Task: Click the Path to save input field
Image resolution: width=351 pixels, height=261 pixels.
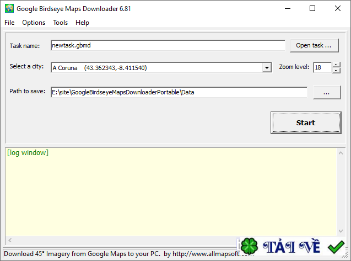Action: [x=179, y=92]
